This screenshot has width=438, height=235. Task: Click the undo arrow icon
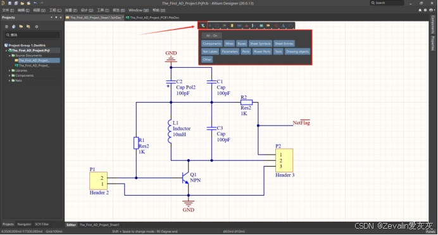point(35,3)
